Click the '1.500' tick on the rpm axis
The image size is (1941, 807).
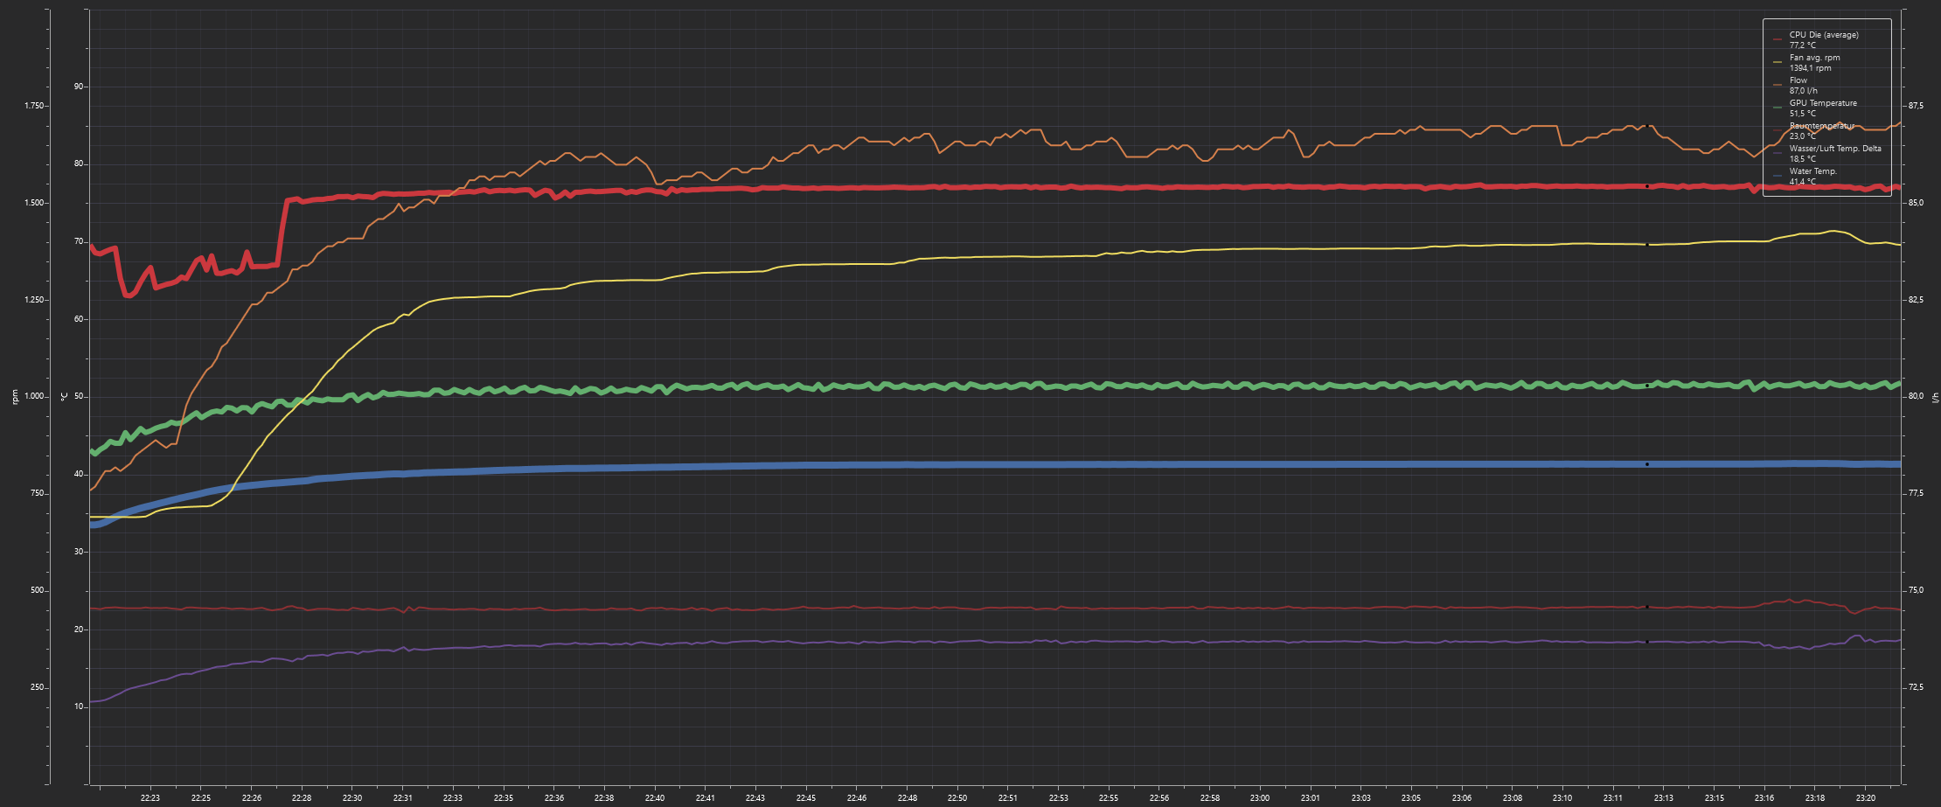coord(34,203)
